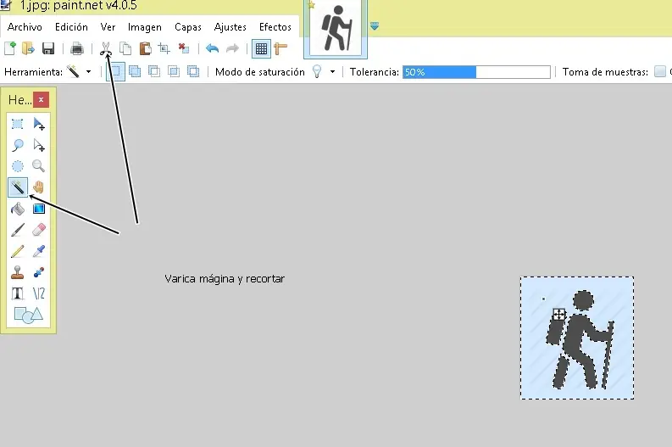Open the Edición menu
Viewport: 672px width, 447px height.
coord(71,27)
